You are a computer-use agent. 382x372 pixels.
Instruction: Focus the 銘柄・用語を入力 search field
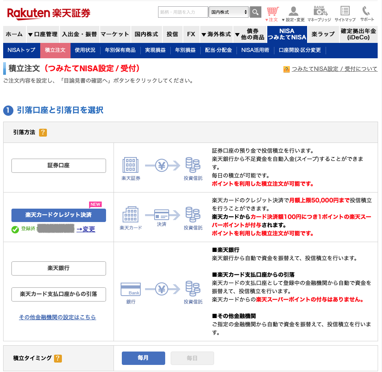pos(183,12)
